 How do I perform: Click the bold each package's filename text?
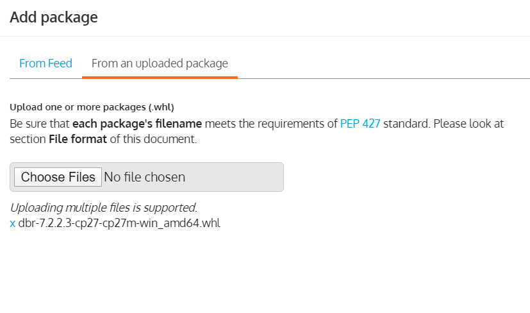coord(137,124)
